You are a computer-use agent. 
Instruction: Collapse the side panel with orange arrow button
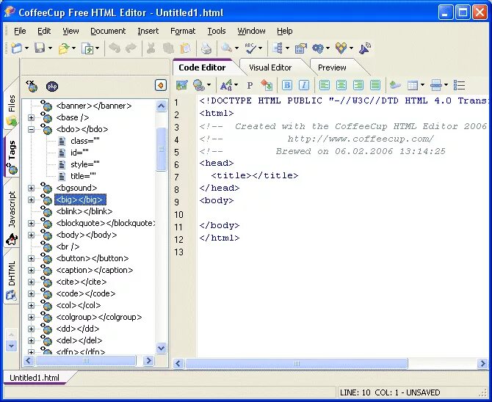(161, 85)
